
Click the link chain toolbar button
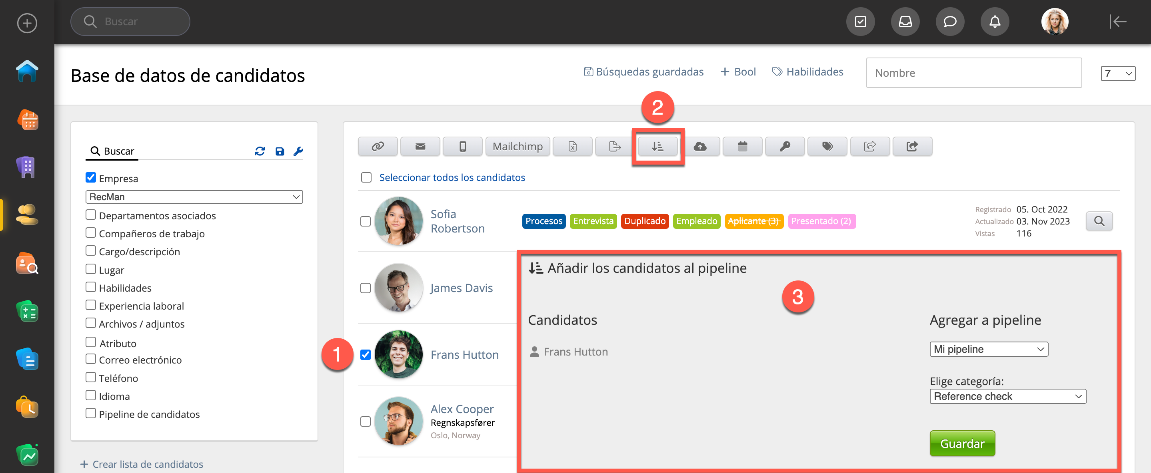coord(378,146)
